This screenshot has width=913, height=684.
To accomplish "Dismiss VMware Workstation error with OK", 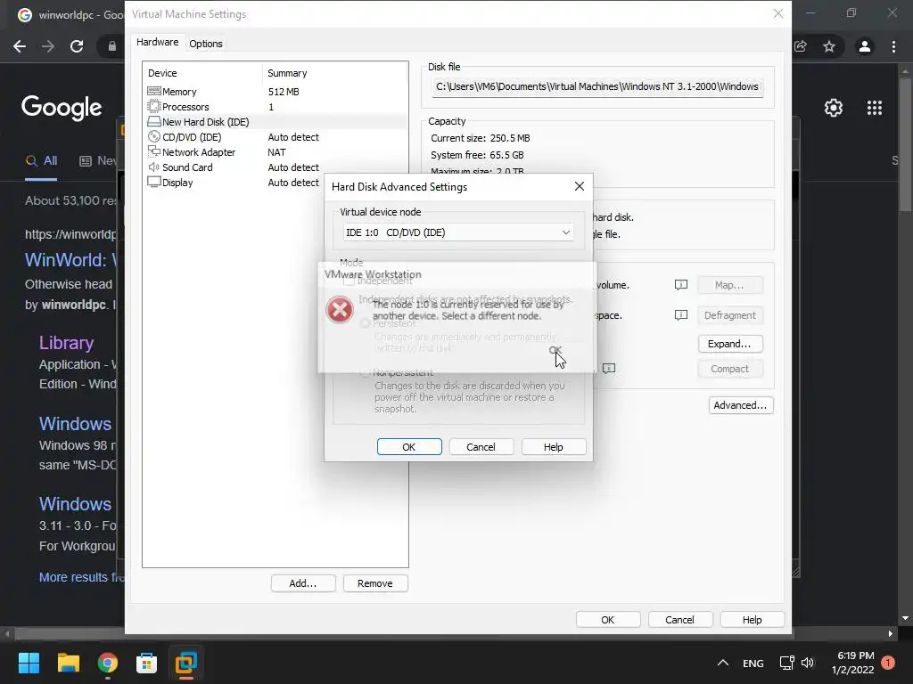I will (555, 350).
